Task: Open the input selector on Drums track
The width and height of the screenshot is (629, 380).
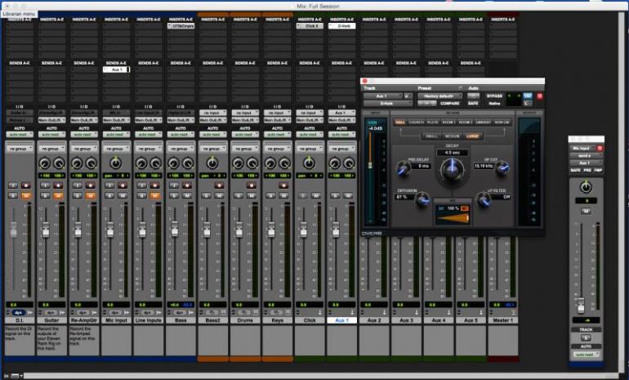Action: tap(245, 113)
